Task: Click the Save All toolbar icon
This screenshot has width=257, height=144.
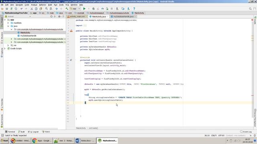Action: pyautogui.click(x=7, y=9)
